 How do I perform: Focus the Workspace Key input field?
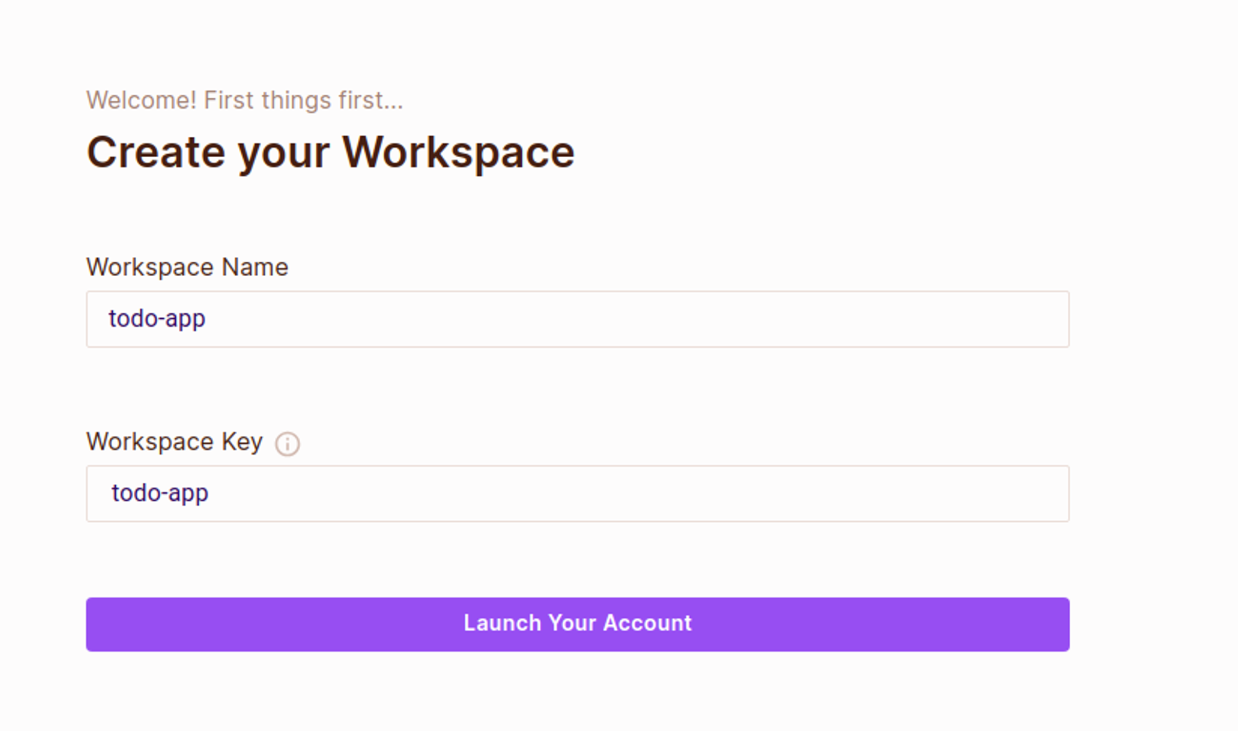pyautogui.click(x=577, y=493)
